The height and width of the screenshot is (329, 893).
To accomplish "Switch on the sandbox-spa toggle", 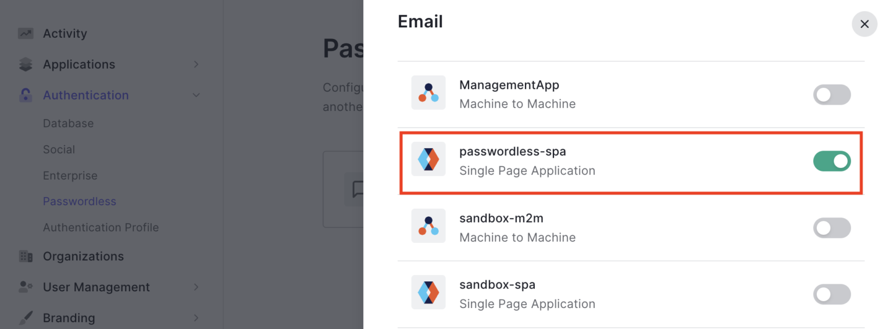I will tap(832, 294).
